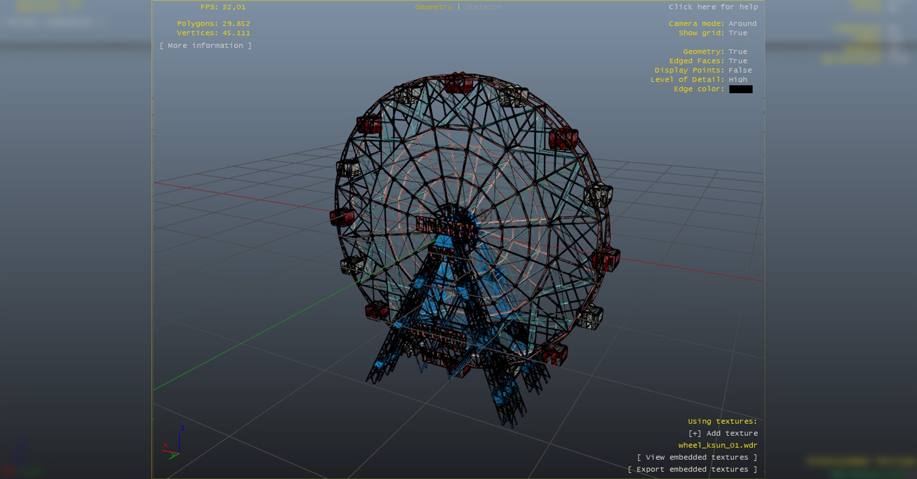917x479 pixels.
Task: Disable Edged Faces display
Action: [737, 61]
